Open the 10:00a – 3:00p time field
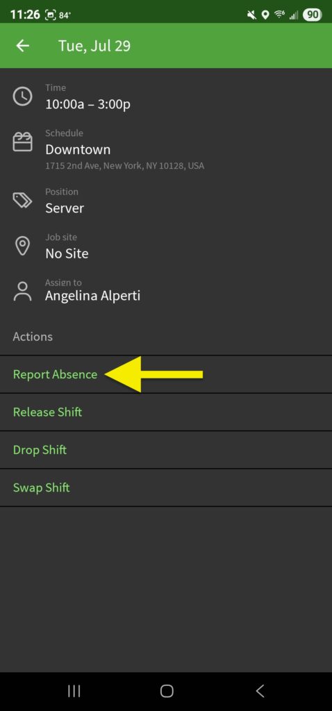 [x=88, y=104]
